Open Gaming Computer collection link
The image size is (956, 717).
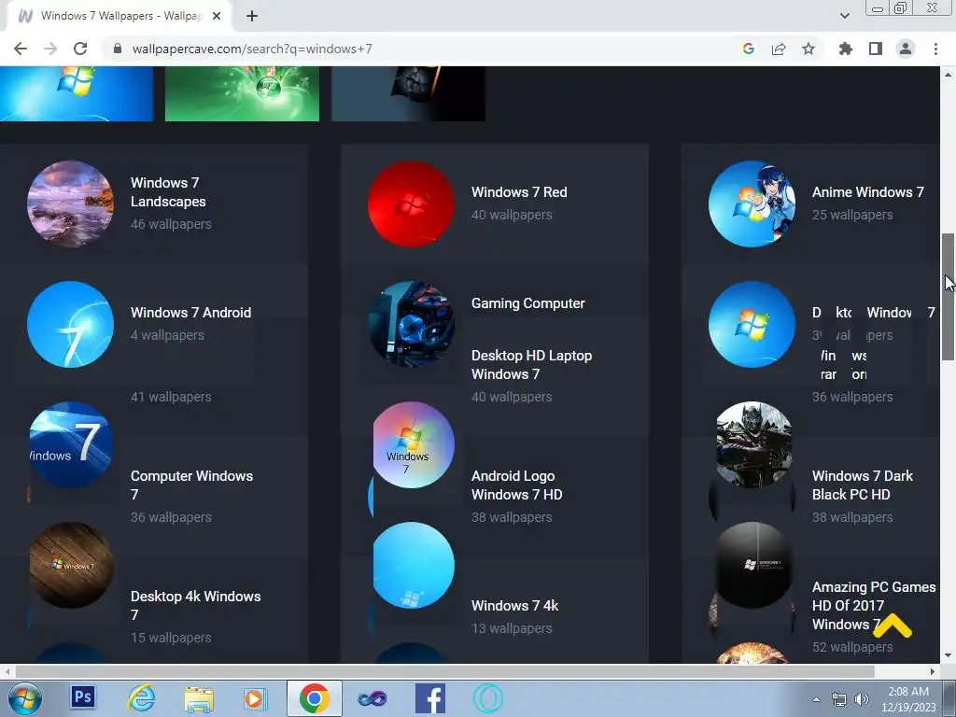point(528,303)
